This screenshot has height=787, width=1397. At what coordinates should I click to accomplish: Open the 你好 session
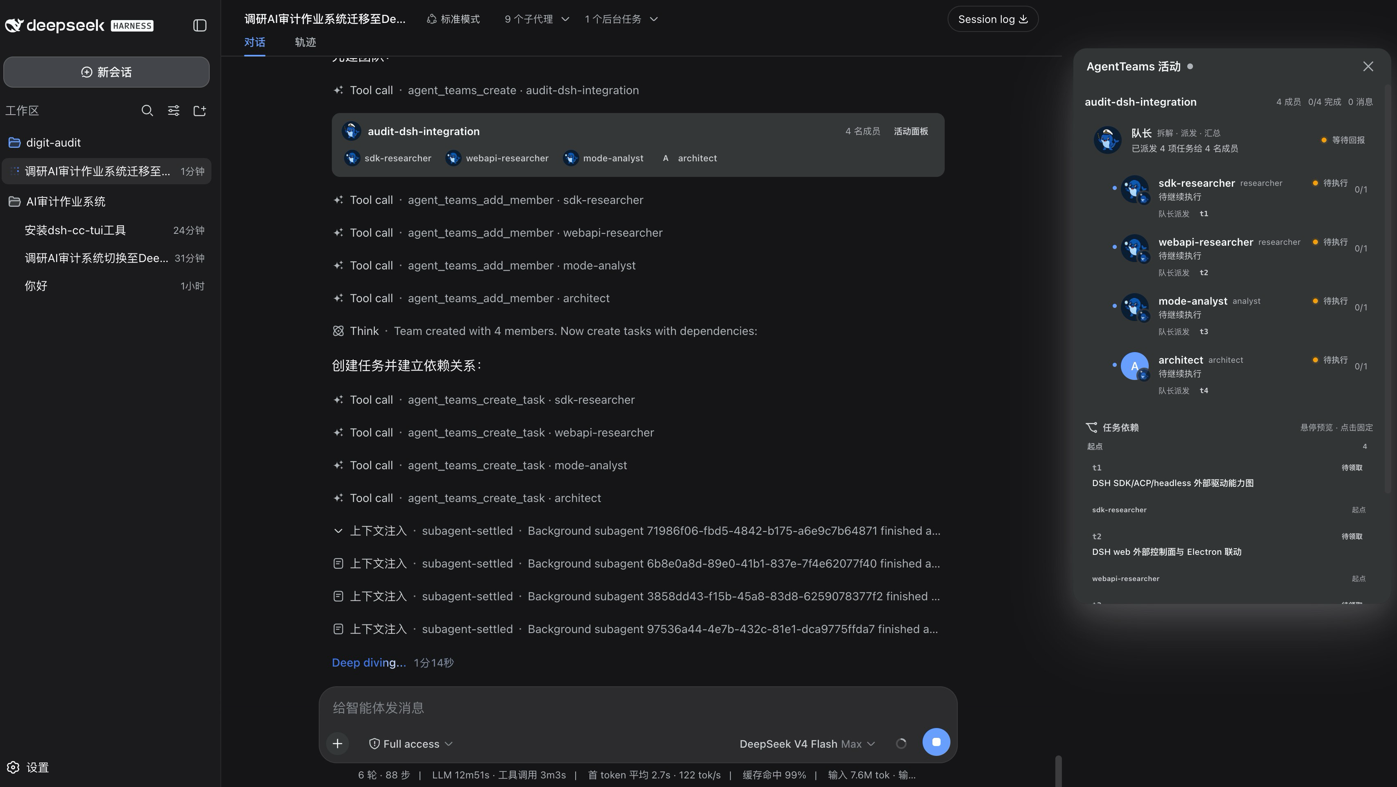[x=106, y=286]
